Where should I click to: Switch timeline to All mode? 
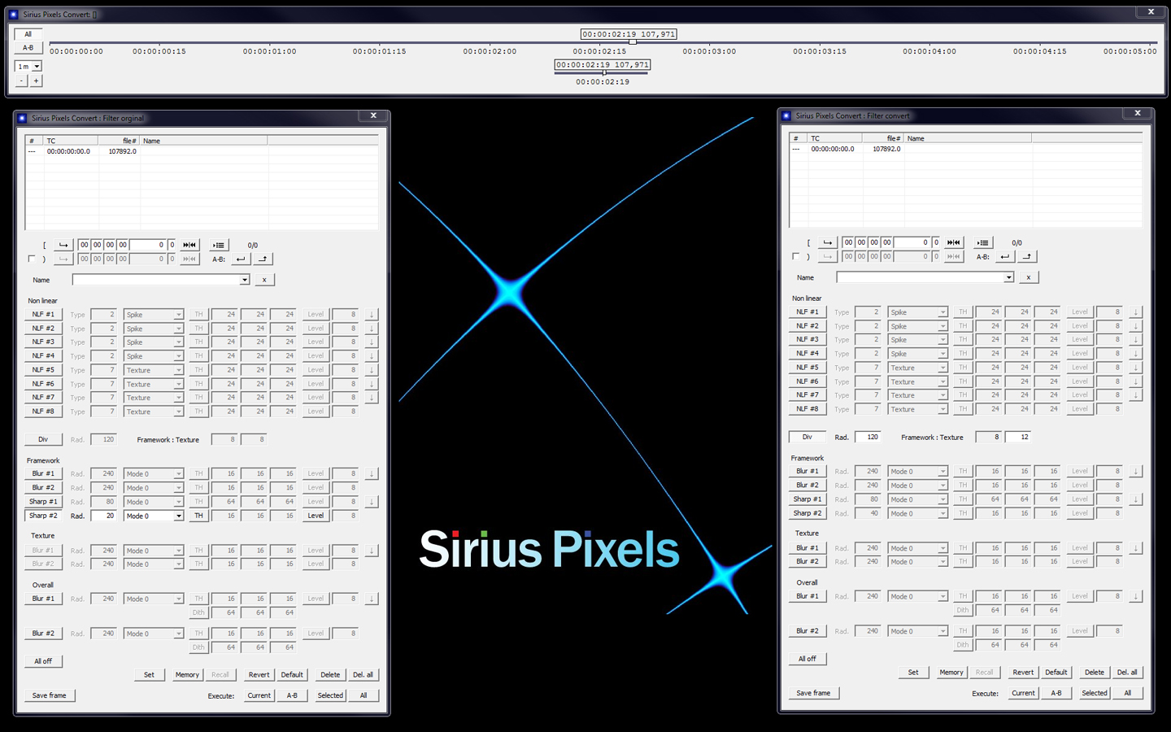pyautogui.click(x=28, y=34)
